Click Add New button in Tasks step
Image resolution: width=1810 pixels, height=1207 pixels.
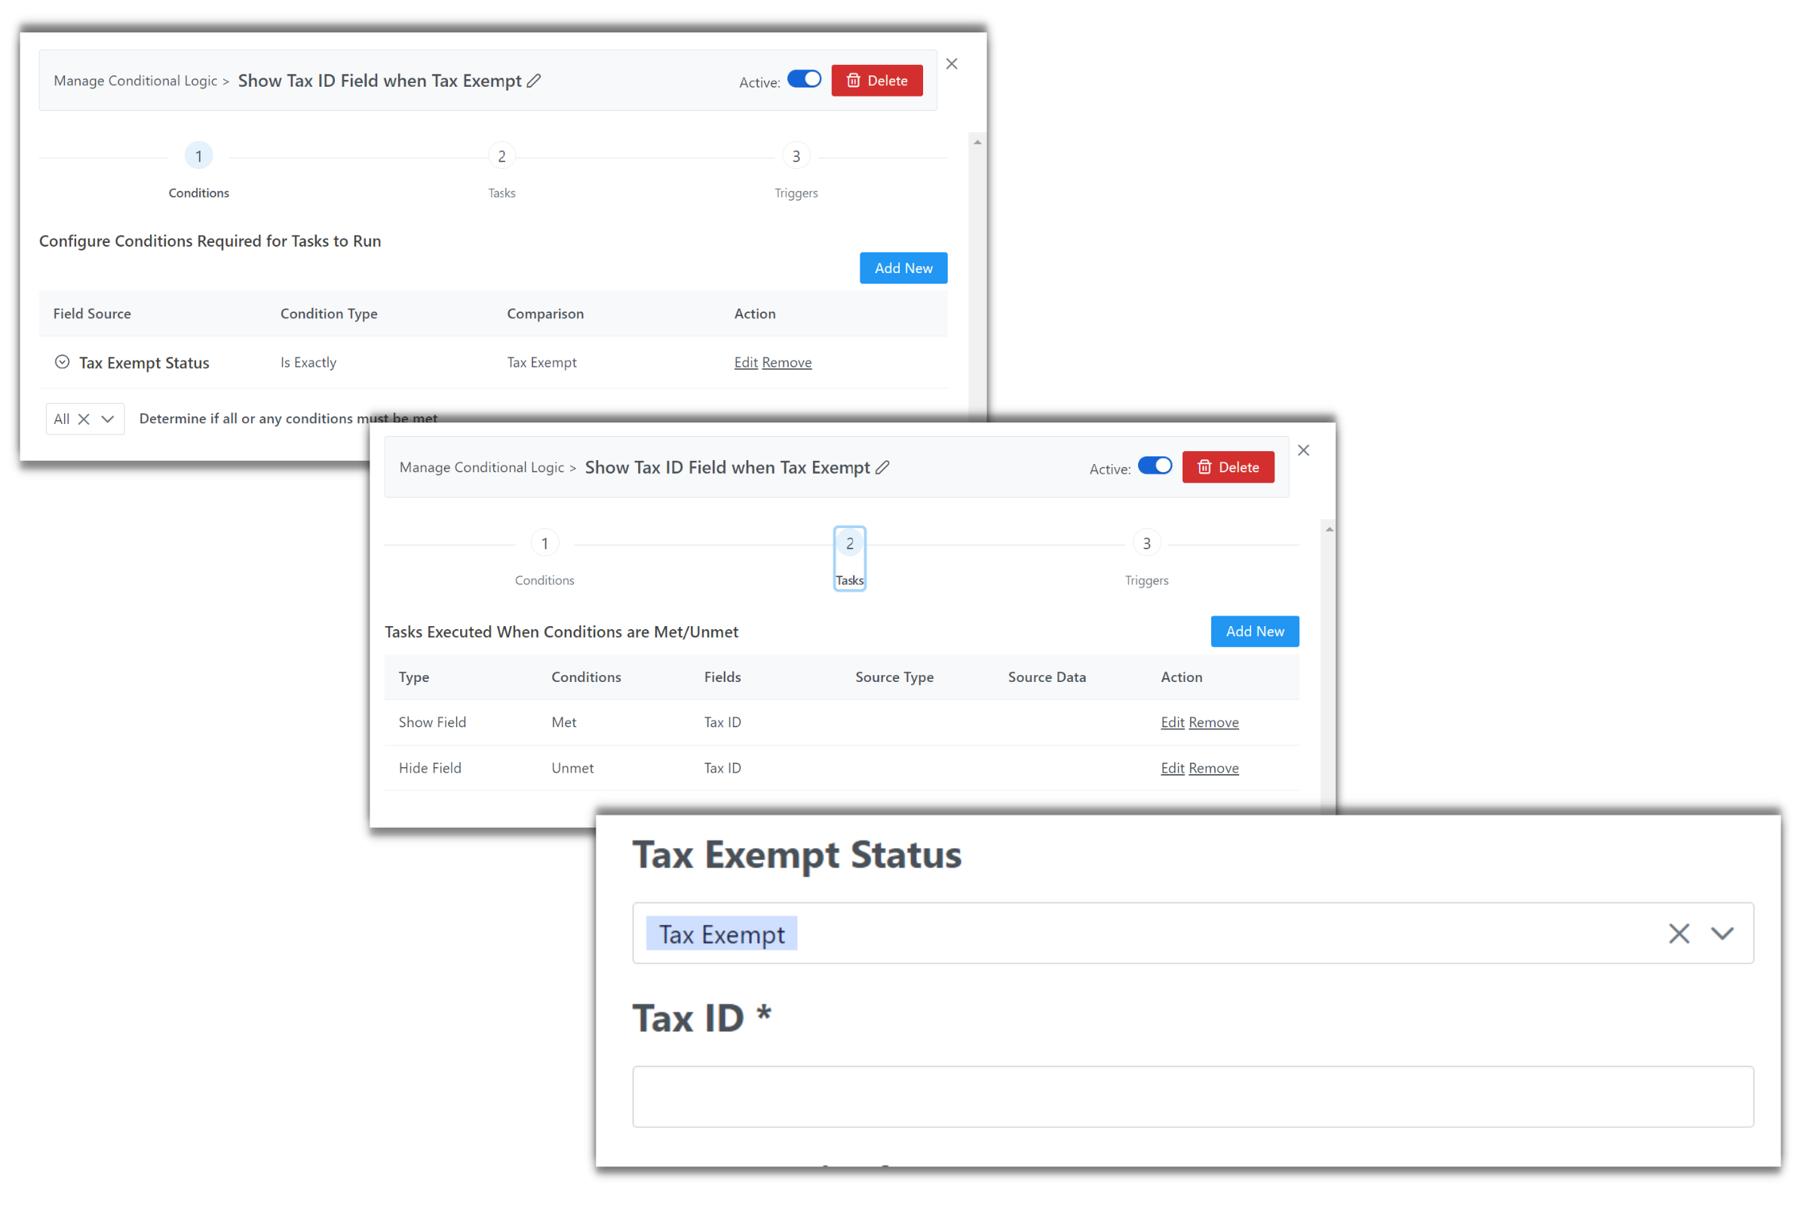(1253, 631)
